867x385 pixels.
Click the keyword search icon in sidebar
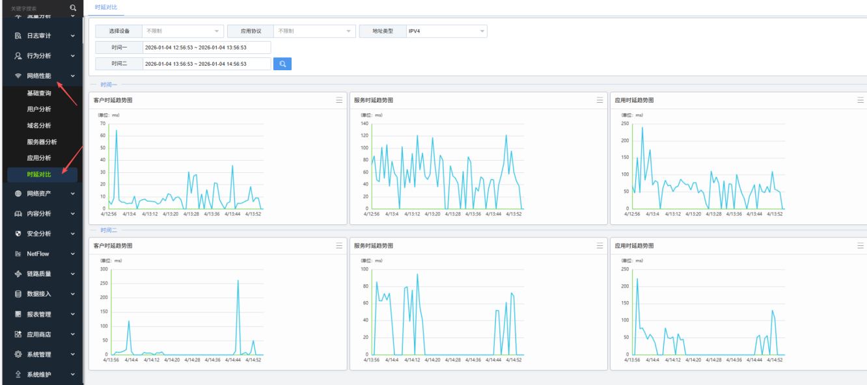[73, 8]
